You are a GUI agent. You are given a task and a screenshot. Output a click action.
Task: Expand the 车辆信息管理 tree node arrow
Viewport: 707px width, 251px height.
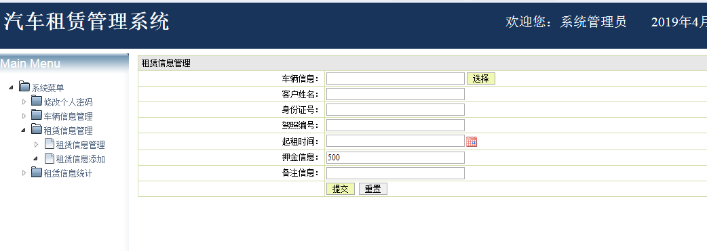click(x=24, y=116)
